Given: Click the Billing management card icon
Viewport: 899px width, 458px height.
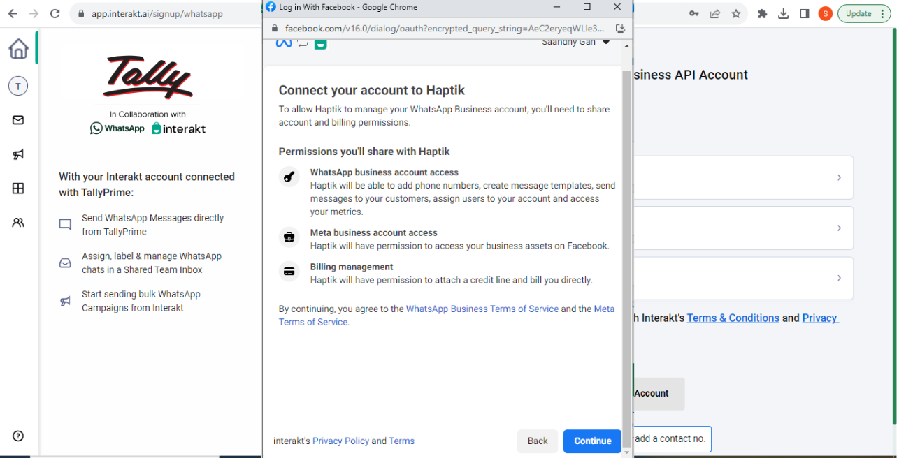Looking at the screenshot, I should pyautogui.click(x=289, y=271).
